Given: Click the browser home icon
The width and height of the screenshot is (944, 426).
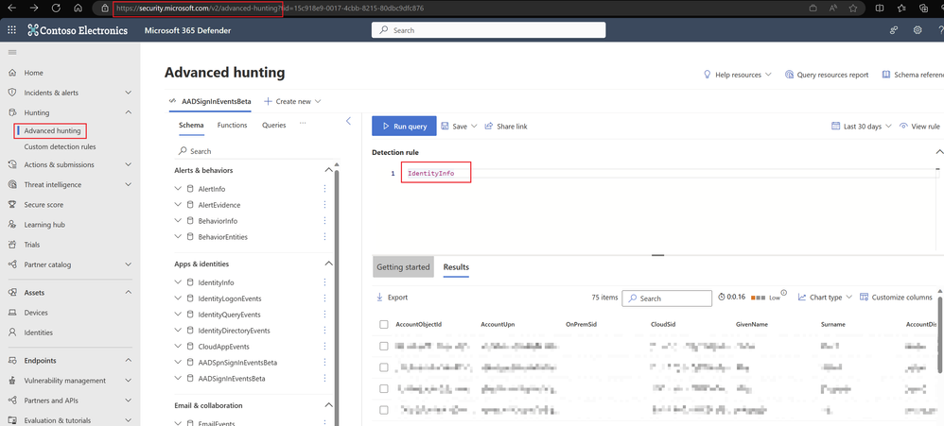Looking at the screenshot, I should [78, 9].
